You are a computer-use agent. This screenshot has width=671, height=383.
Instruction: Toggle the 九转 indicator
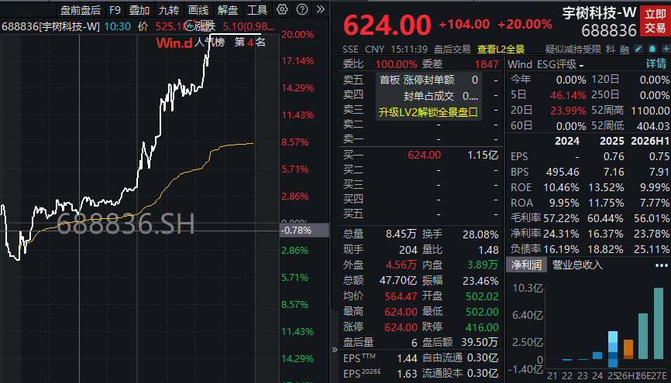tap(169, 9)
